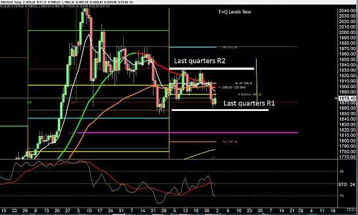The width and height of the screenshot is (358, 215).
Task: Click the 1980.00 price axis label
Action: [347, 43]
